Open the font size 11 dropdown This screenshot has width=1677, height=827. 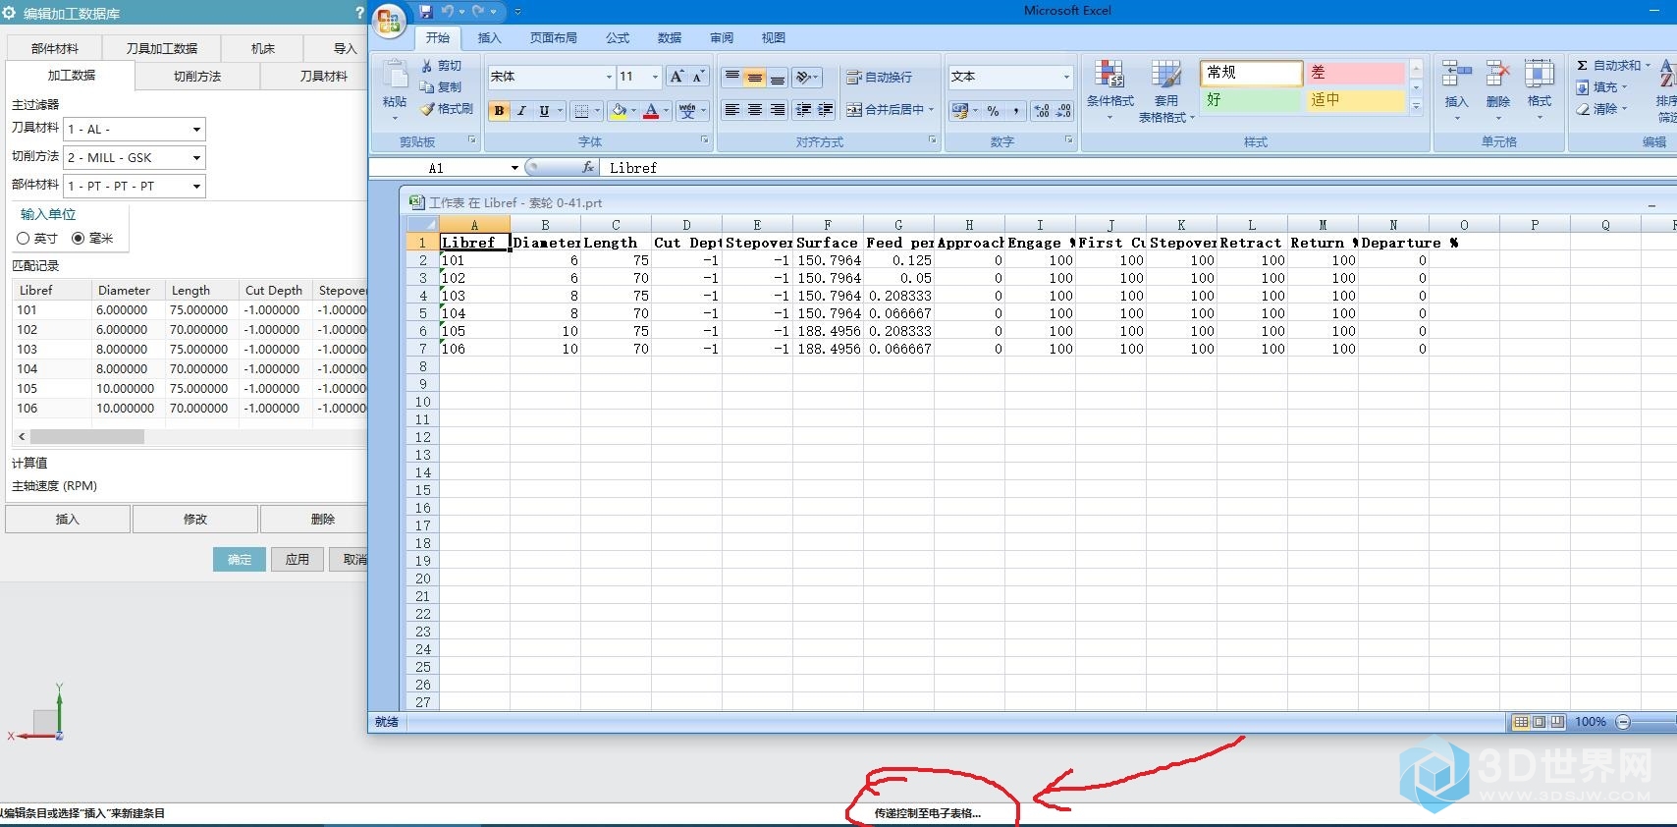pyautogui.click(x=656, y=77)
